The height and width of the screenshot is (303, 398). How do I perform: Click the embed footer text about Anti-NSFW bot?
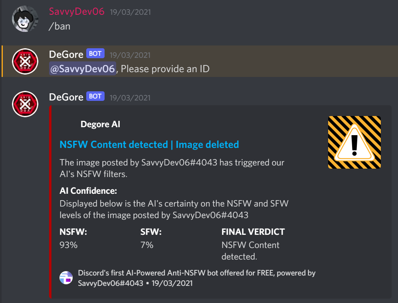197,278
